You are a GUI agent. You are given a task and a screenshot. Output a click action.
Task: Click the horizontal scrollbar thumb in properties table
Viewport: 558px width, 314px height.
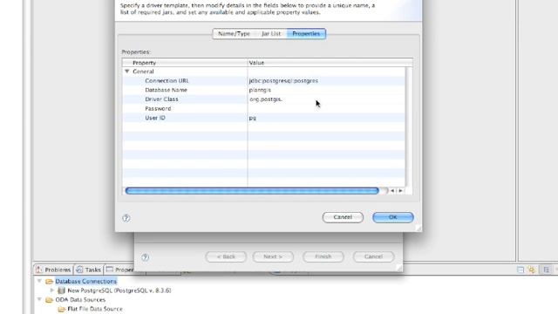pos(252,191)
